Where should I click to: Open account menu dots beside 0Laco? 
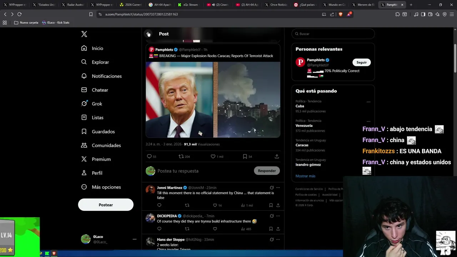(135, 239)
